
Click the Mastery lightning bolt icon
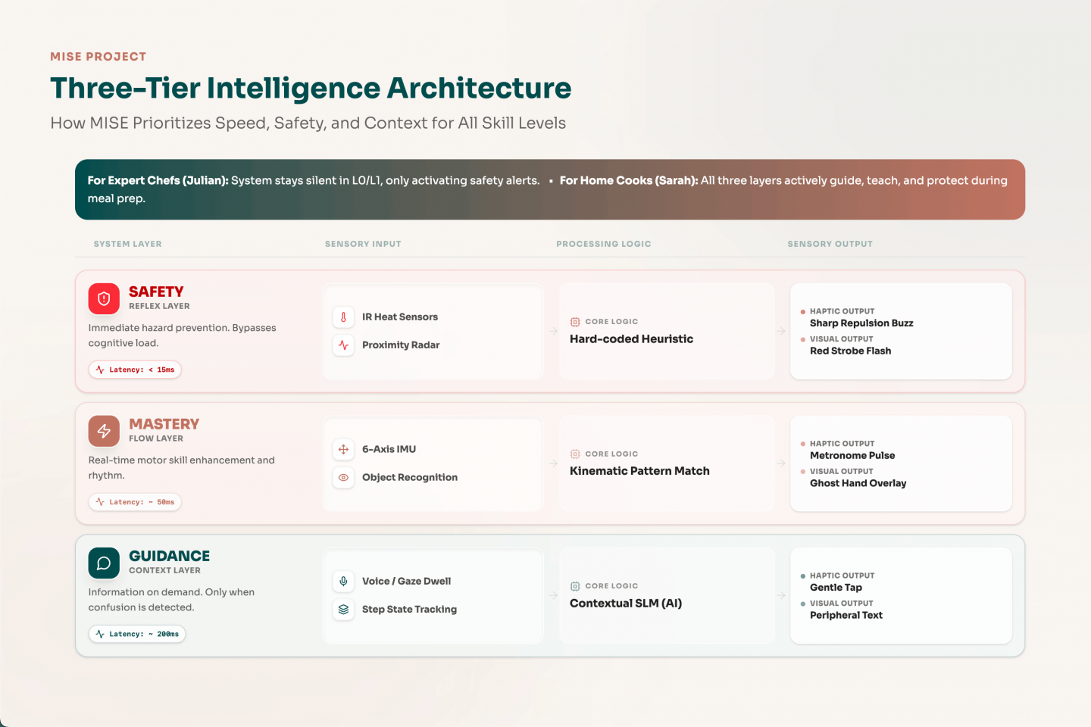[x=104, y=431]
